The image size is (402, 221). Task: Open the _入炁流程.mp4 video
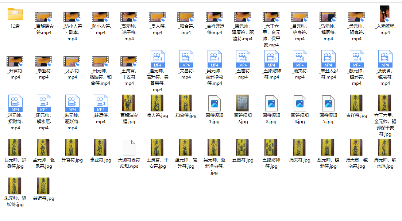[385, 15]
